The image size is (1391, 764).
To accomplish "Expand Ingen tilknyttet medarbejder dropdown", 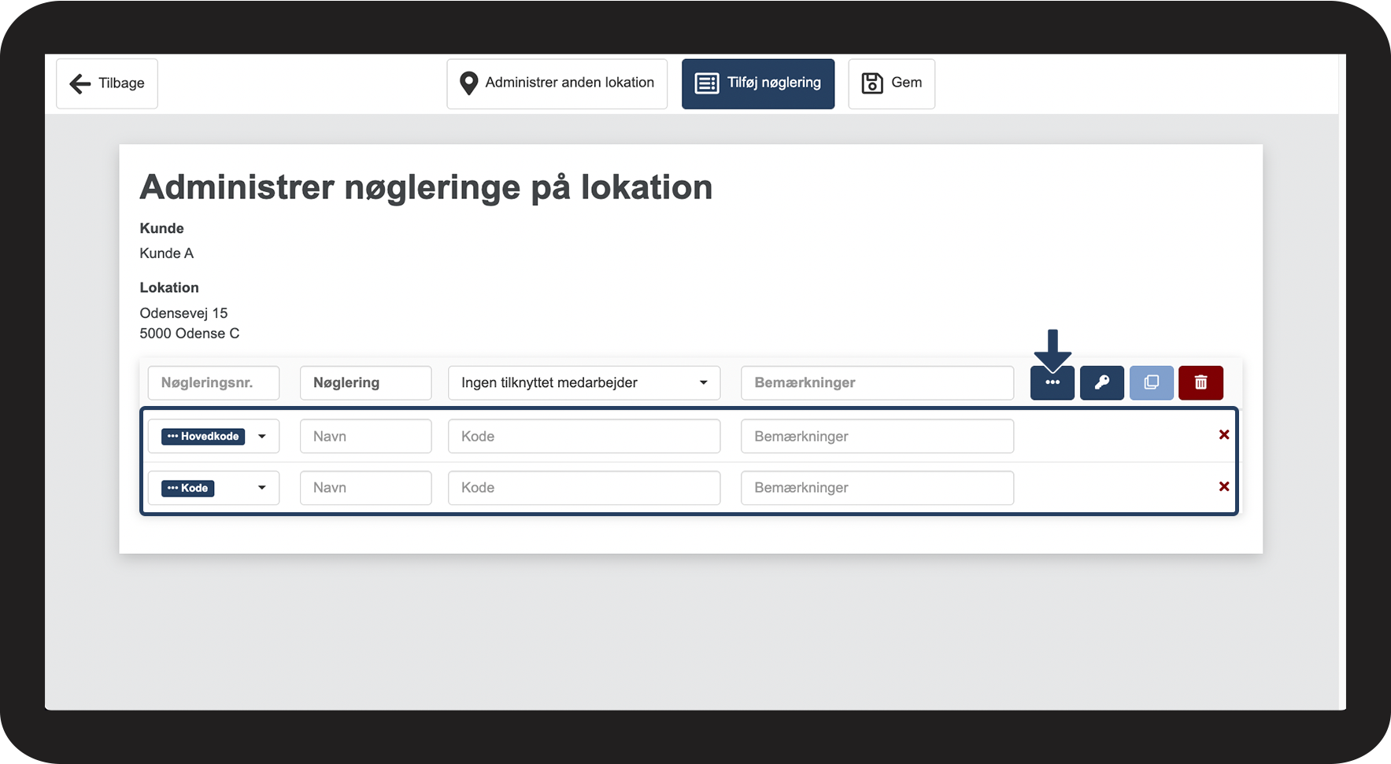I will (583, 383).
